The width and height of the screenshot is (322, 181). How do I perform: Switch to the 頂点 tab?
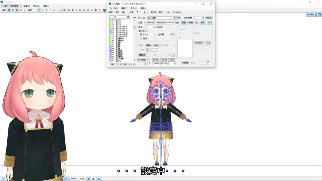tap(117, 12)
